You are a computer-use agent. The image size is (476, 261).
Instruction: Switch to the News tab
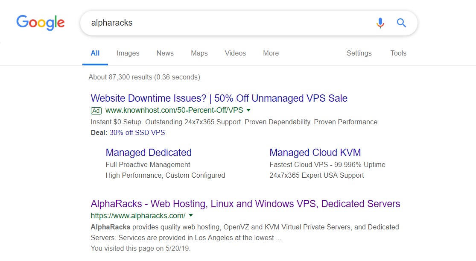[165, 53]
